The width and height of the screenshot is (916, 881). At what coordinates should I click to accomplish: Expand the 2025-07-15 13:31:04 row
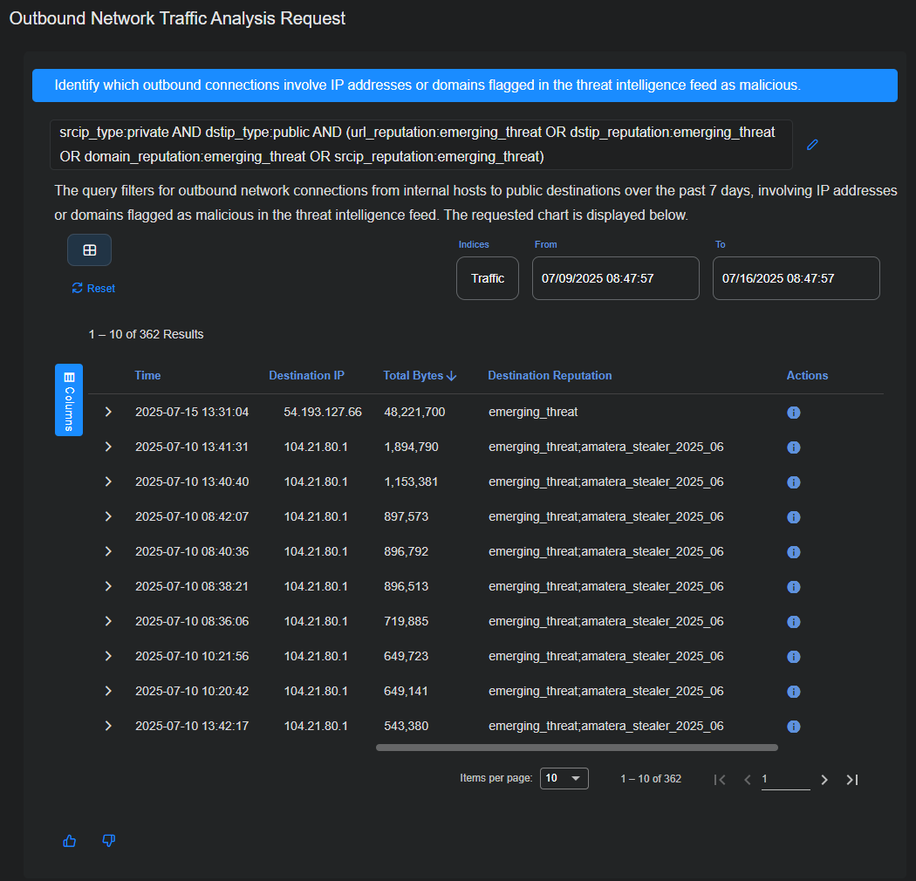(x=108, y=412)
